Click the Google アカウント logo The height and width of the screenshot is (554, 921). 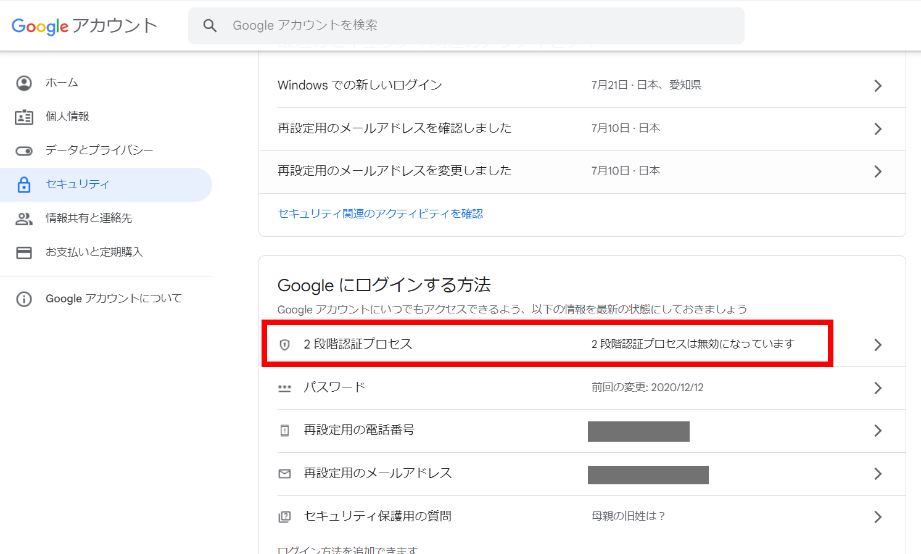(x=85, y=26)
